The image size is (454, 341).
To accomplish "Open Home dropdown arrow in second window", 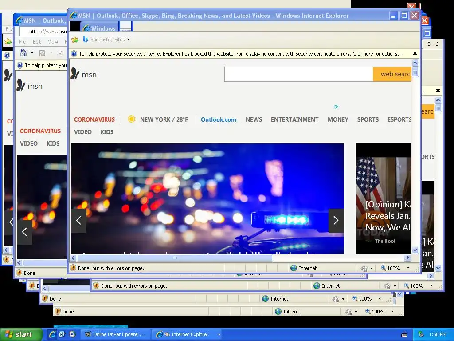I will click(x=32, y=53).
